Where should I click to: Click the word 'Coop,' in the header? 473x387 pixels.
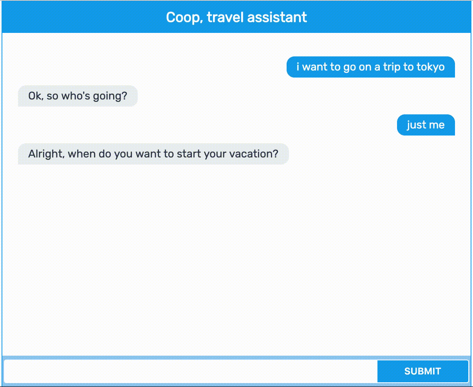[184, 18]
